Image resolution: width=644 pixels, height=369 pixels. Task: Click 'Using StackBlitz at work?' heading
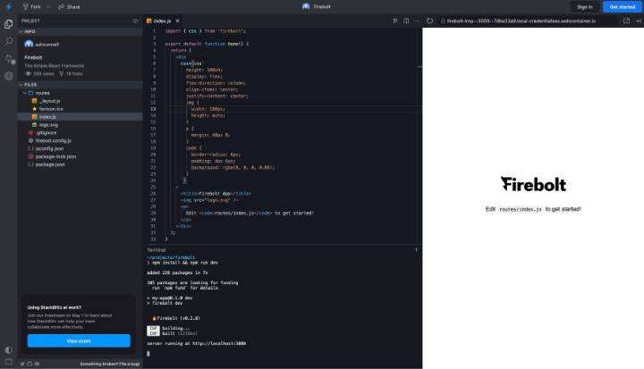(55, 307)
